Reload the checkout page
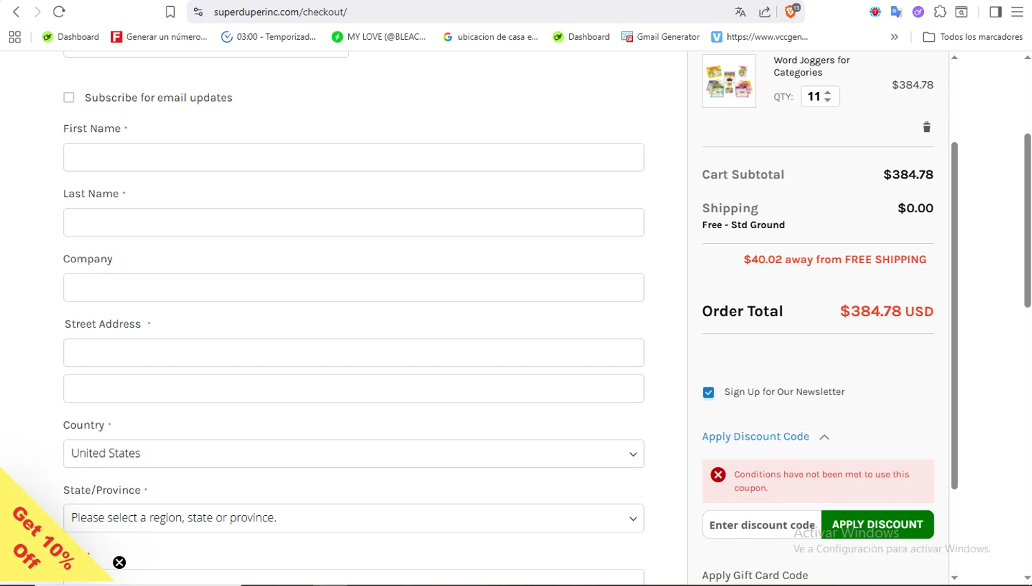Image resolution: width=1032 pixels, height=586 pixels. [59, 12]
